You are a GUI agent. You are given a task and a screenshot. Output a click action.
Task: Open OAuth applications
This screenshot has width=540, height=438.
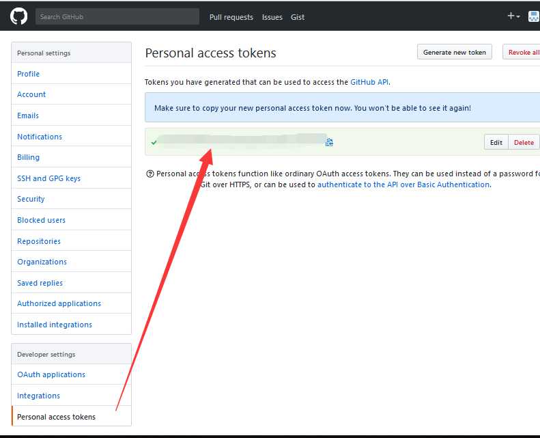[x=71, y=374]
